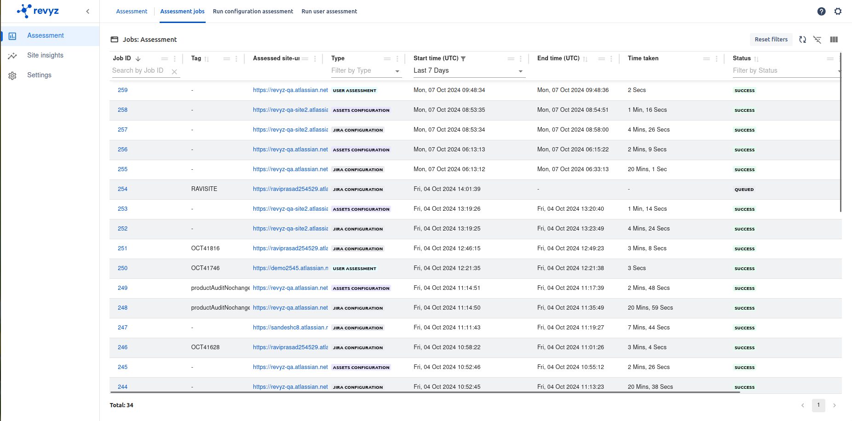Go to next page arrow
The height and width of the screenshot is (421, 852).
click(x=835, y=405)
